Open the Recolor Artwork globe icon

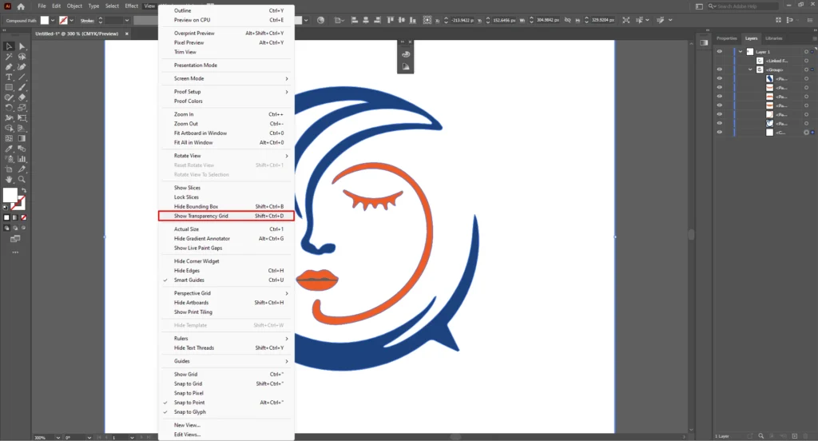tap(321, 20)
